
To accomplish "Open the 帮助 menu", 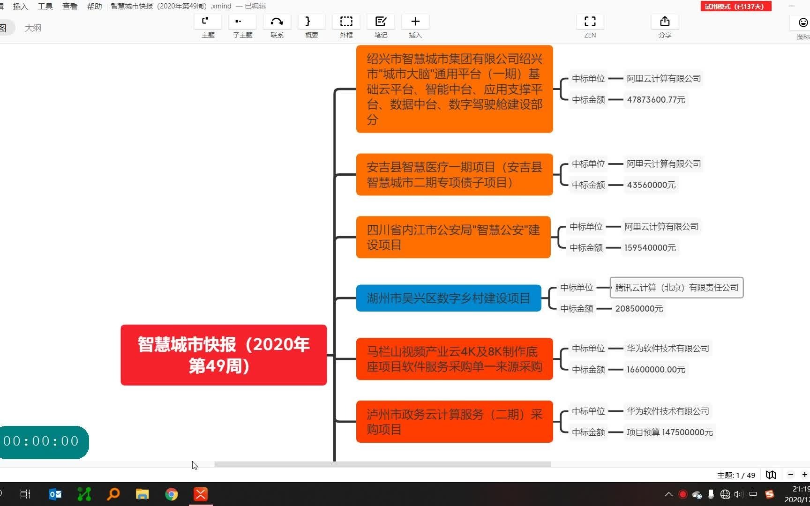I will point(94,6).
